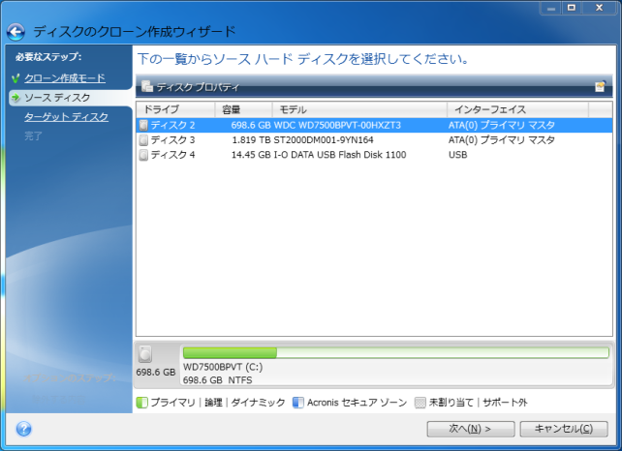Click the 1.819 TB capacity value
Viewport: 622px width, 451px height.
coord(252,140)
